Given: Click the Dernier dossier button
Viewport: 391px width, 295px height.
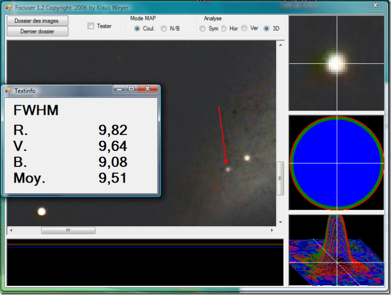Looking at the screenshot, I should click(x=37, y=31).
